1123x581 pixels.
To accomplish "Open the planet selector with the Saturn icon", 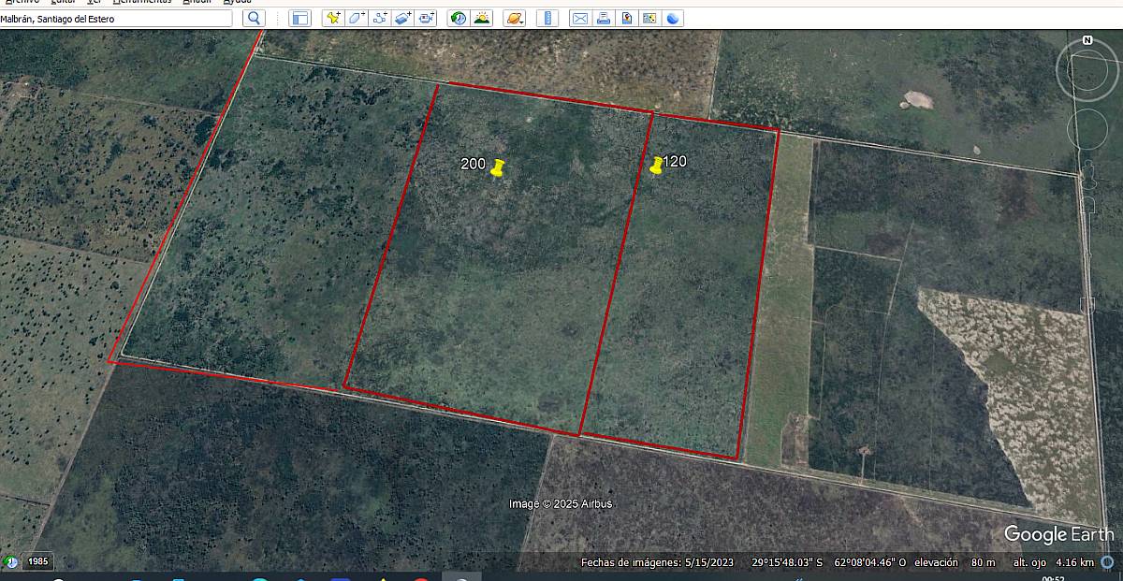I will click(514, 17).
